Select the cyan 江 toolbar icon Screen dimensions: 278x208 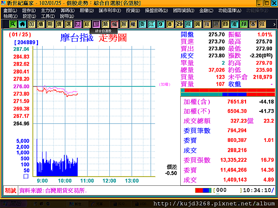coord(151,24)
